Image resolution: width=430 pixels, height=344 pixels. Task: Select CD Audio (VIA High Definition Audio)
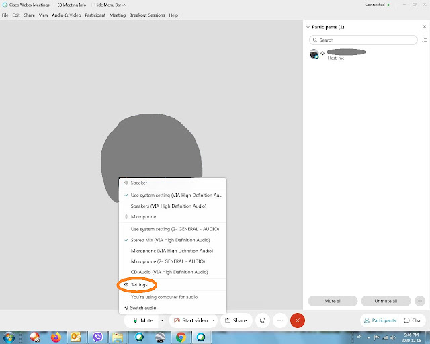173,272
